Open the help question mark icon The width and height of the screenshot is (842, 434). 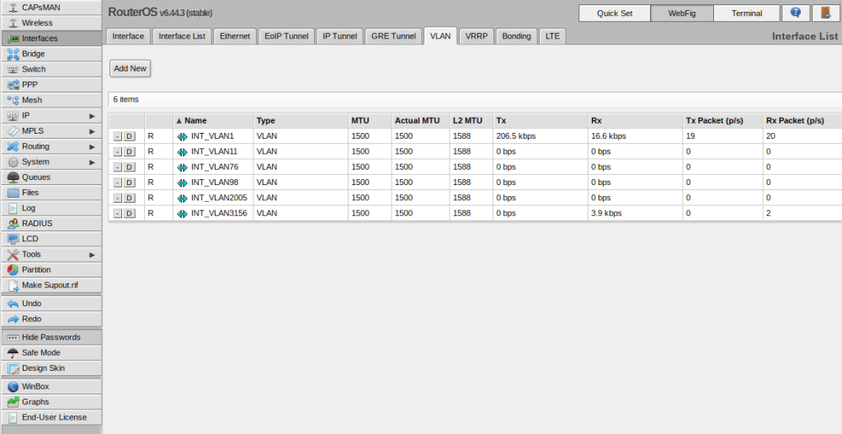(x=796, y=13)
